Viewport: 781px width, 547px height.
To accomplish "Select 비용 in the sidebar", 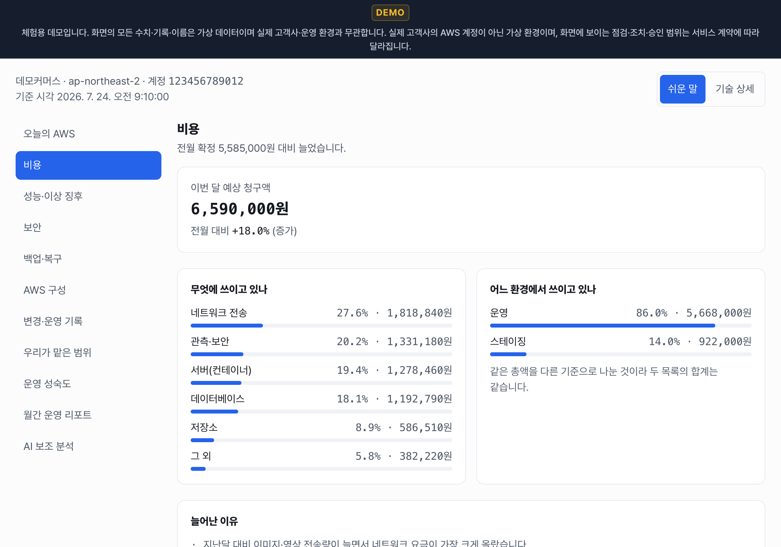I will coord(89,165).
